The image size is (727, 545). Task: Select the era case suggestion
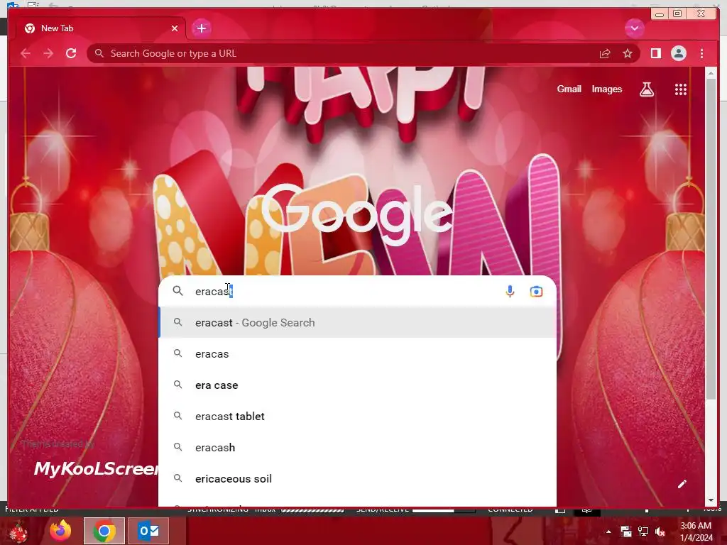coord(358,385)
